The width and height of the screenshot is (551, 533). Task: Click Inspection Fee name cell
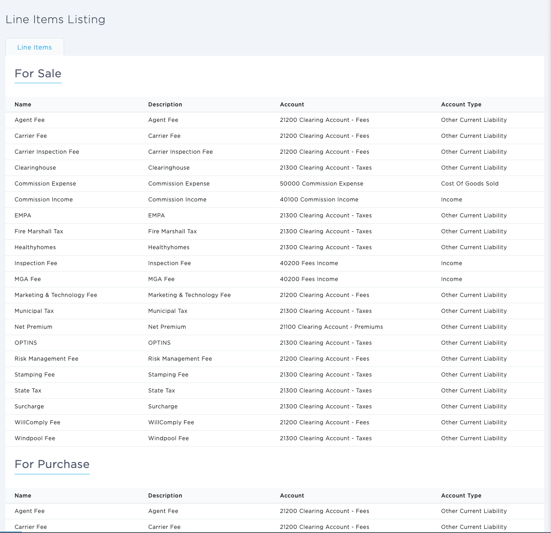[36, 263]
